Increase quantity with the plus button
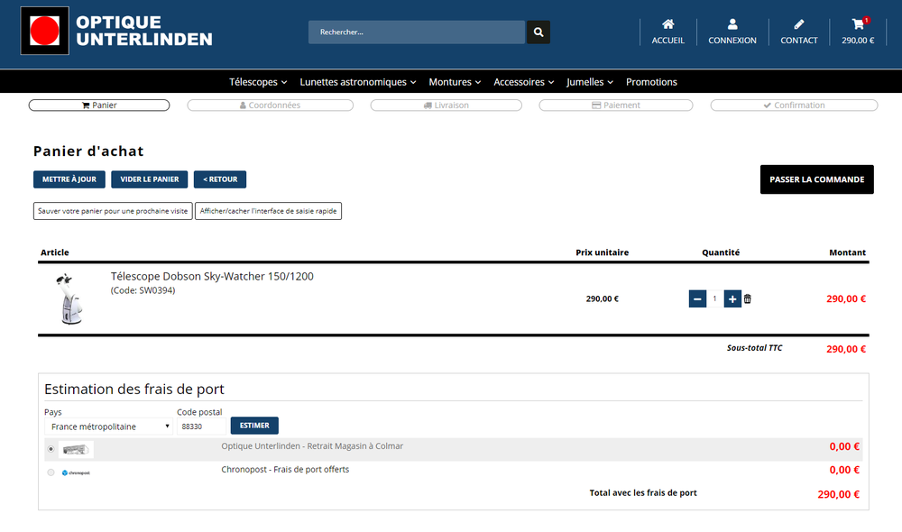 coord(732,299)
